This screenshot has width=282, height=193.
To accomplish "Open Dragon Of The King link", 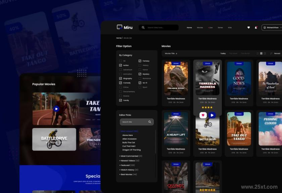I will (132, 150).
